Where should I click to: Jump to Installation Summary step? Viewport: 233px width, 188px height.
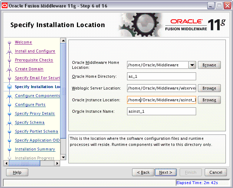click(35, 149)
